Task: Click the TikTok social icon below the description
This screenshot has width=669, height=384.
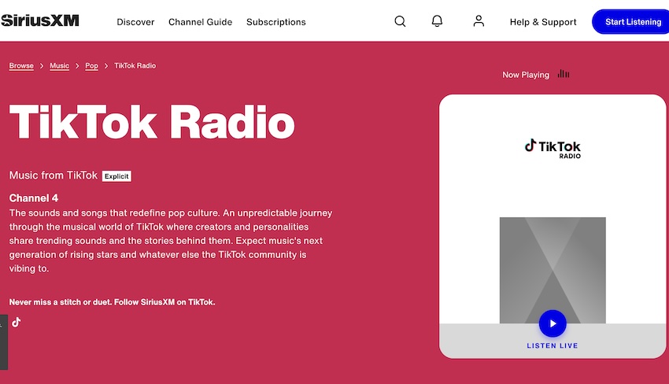Action: coord(16,322)
